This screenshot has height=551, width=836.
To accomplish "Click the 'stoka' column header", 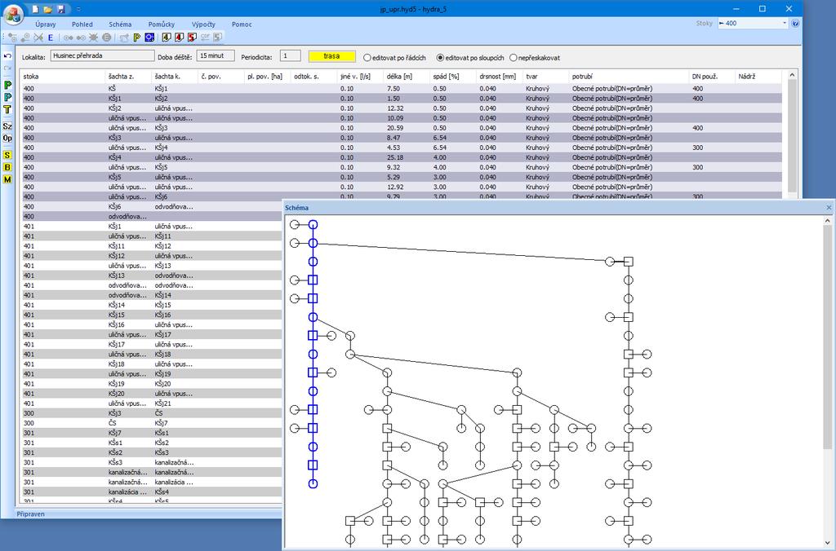I will click(x=63, y=77).
